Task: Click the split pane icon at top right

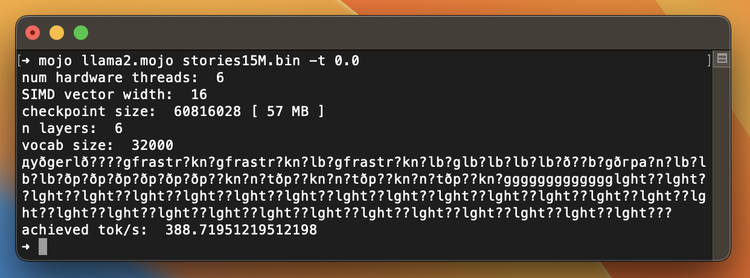Action: 721,59
